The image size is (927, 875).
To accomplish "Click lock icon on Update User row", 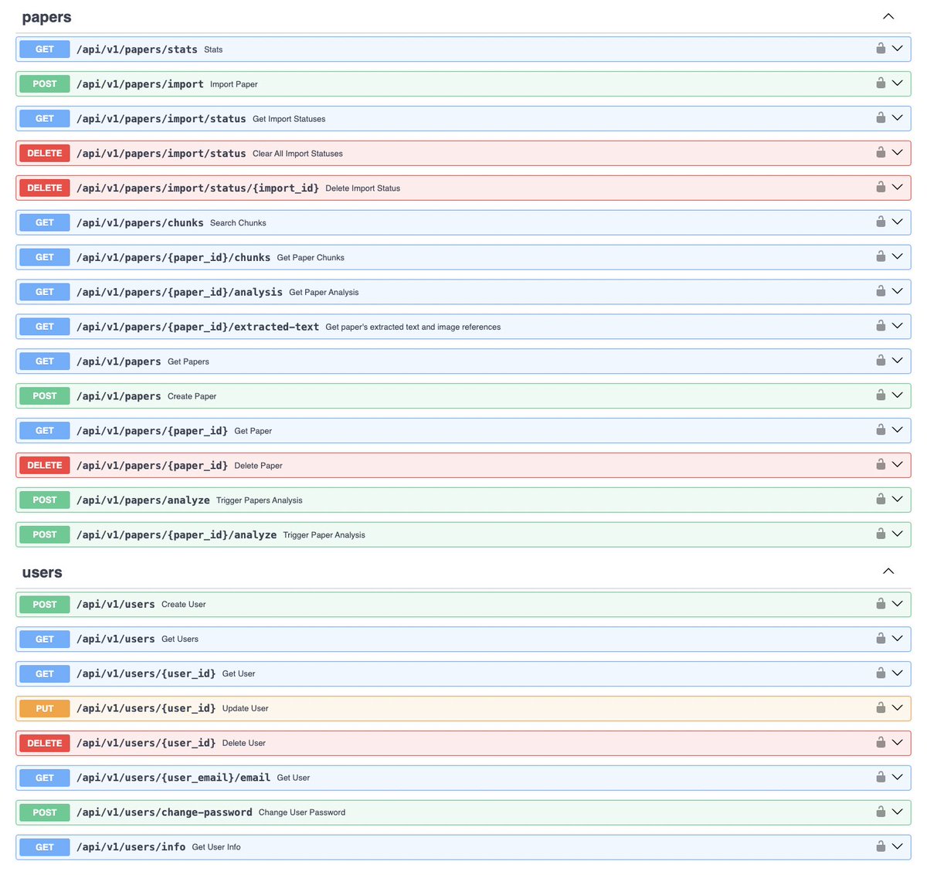I will coord(881,708).
